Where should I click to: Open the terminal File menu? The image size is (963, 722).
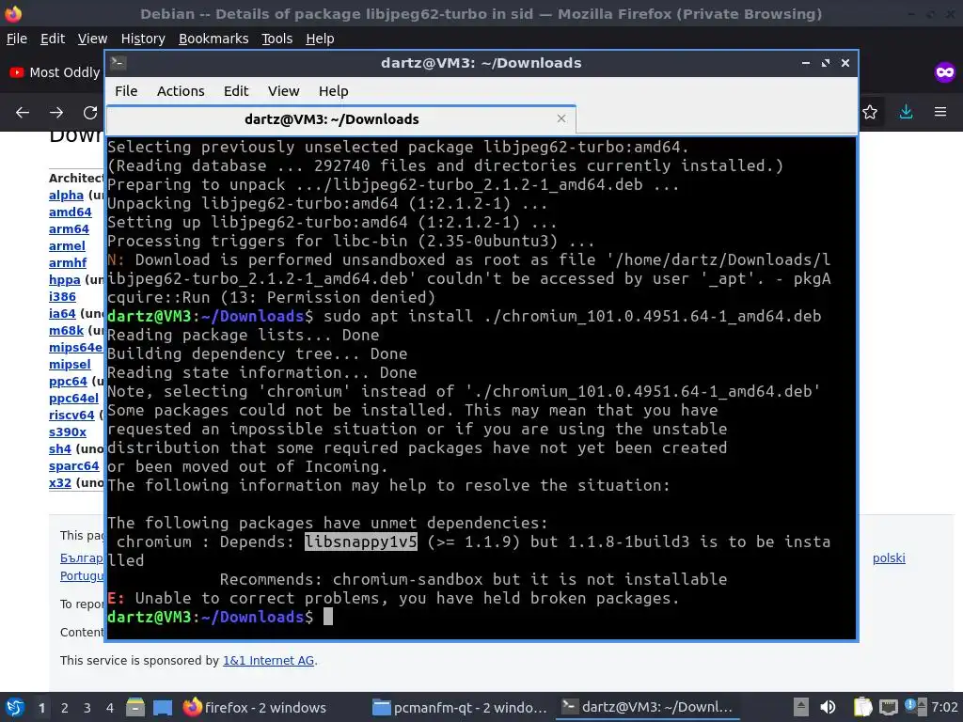(126, 91)
